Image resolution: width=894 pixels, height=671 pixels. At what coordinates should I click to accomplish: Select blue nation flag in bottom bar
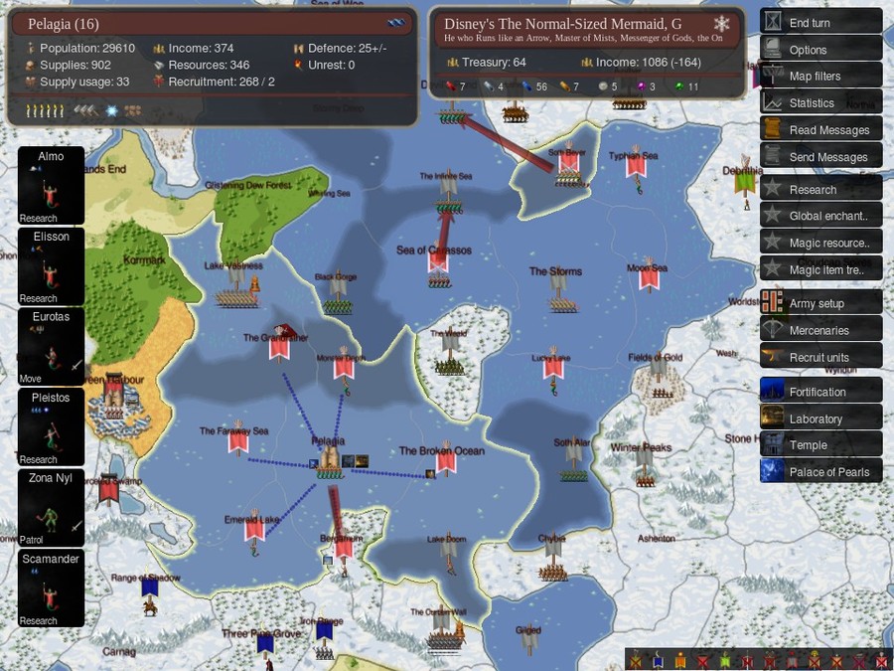[657, 660]
